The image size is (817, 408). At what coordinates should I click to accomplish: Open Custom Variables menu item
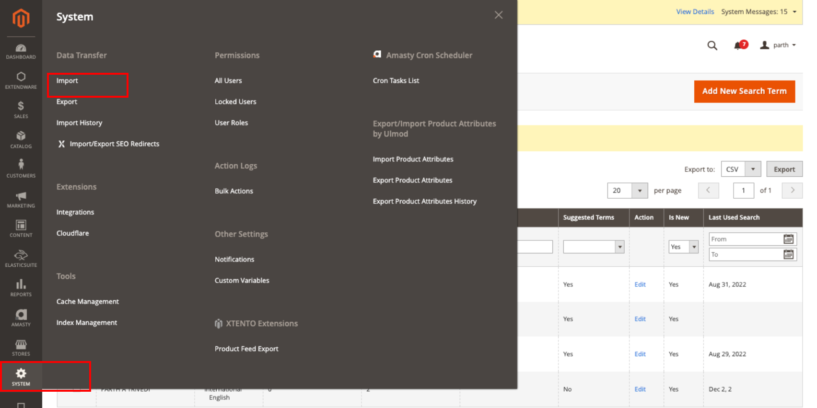(242, 281)
